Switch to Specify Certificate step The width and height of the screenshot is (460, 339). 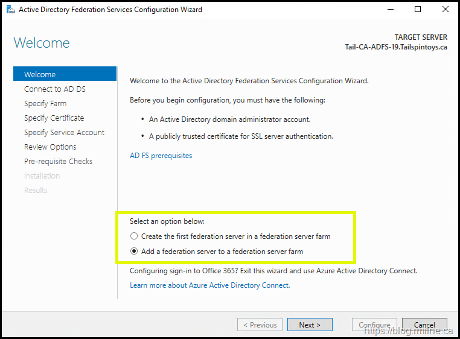(54, 118)
